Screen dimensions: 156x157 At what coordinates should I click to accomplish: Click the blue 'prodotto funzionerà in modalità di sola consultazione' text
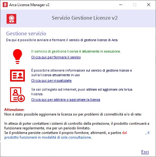tap(48, 137)
